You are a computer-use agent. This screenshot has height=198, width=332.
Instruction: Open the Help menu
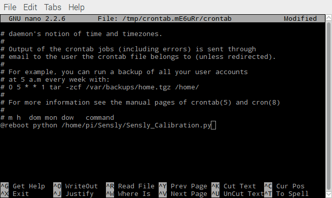(77, 8)
